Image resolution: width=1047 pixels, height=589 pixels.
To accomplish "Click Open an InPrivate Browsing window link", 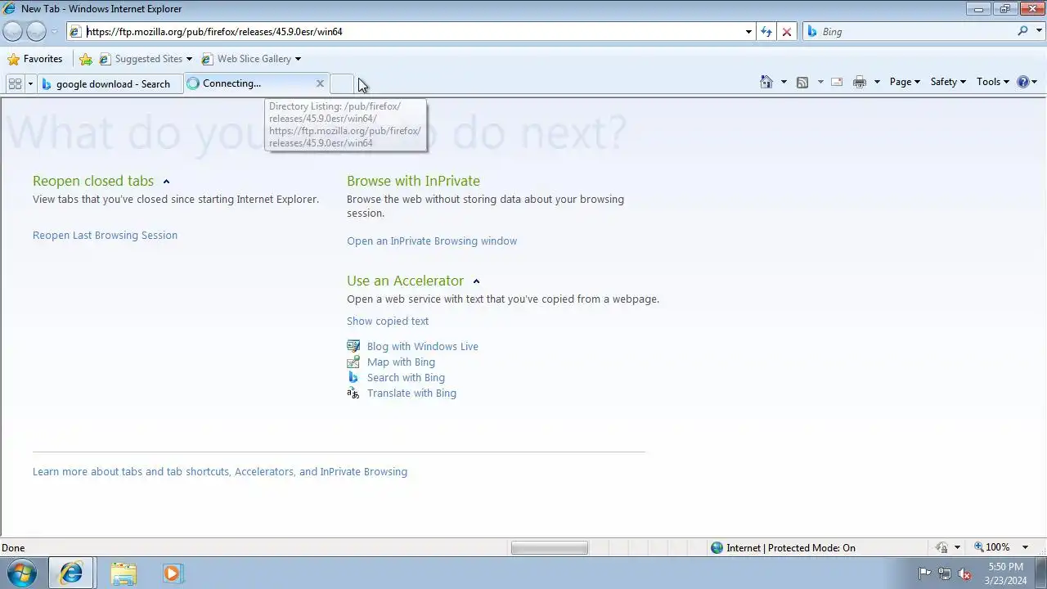I will 432,241.
